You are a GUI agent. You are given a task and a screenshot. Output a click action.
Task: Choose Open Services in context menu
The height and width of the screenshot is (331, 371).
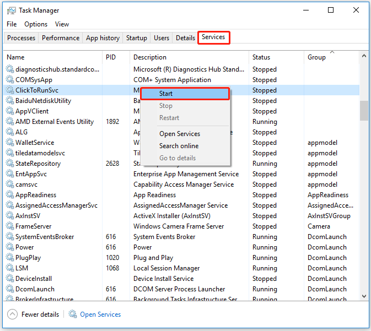(185, 134)
